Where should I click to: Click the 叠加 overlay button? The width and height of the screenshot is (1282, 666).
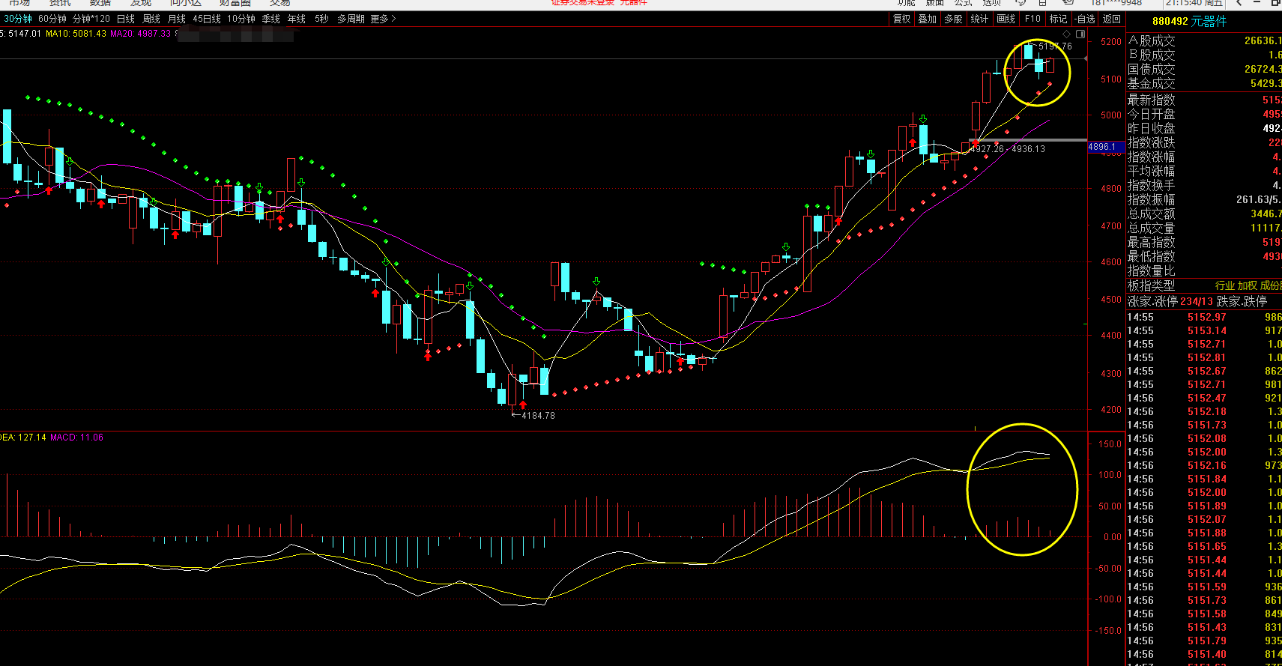coord(928,19)
